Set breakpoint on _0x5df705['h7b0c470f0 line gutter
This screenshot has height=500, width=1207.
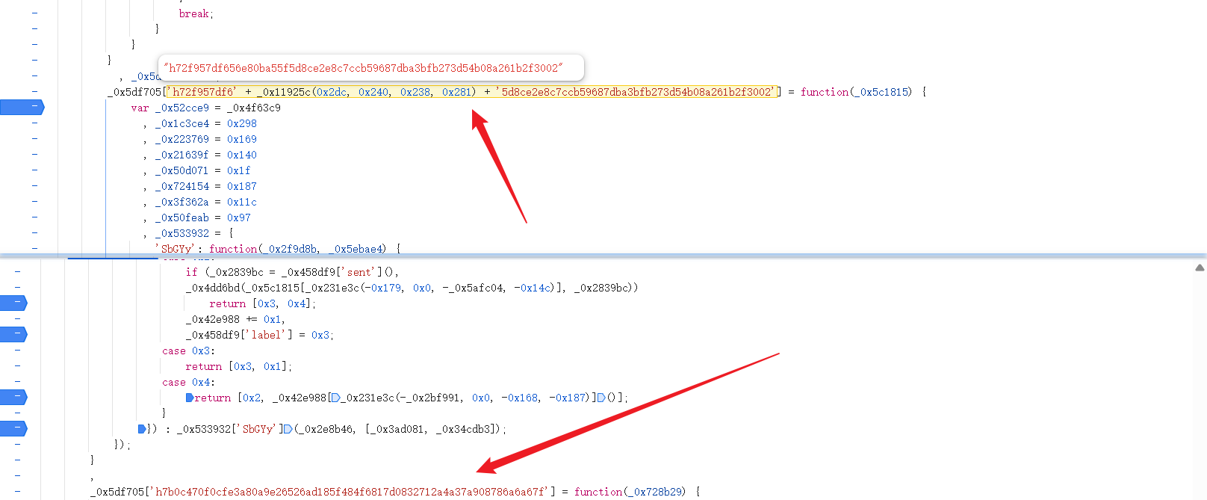(17, 492)
